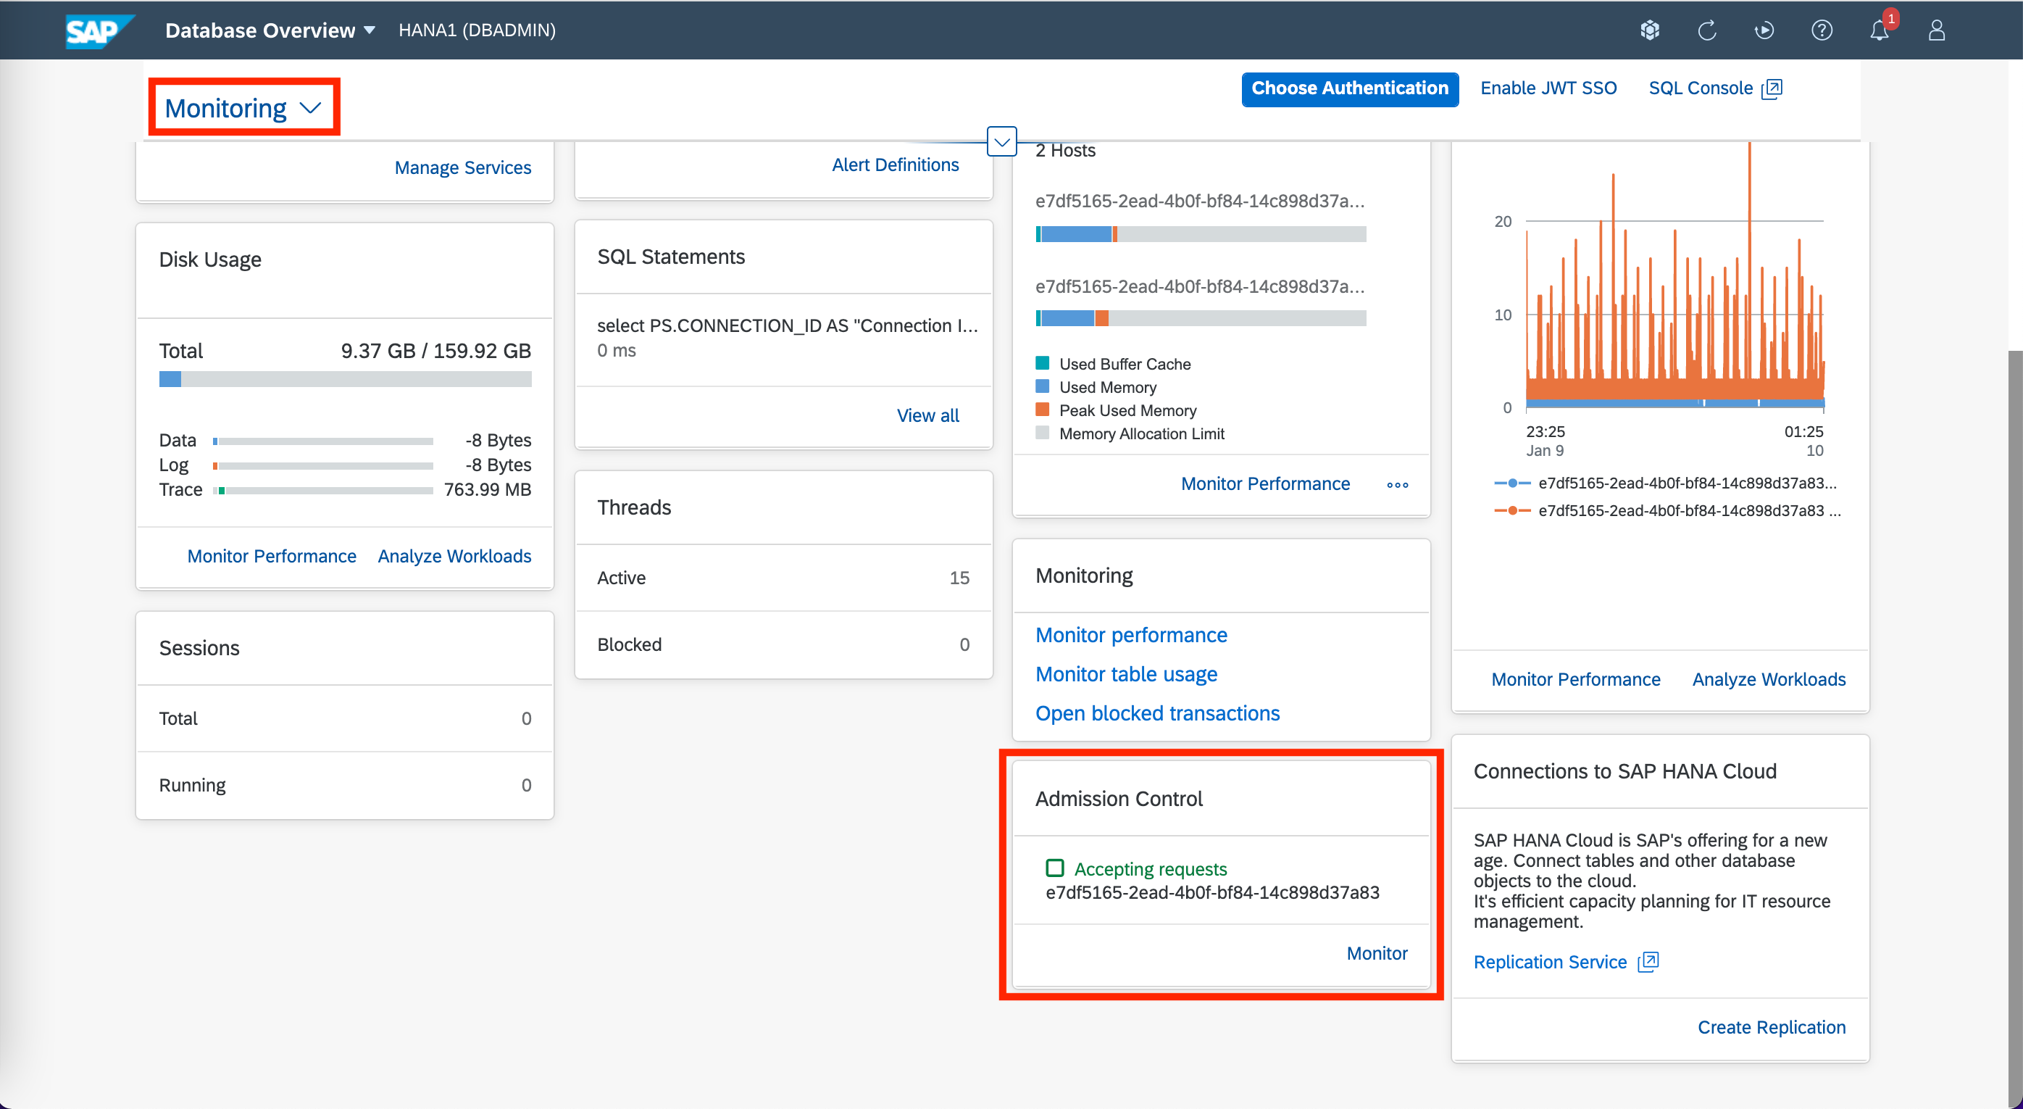Screen dimensions: 2023x1109
Task: Click the Accepting requests status icon
Action: 1055,868
